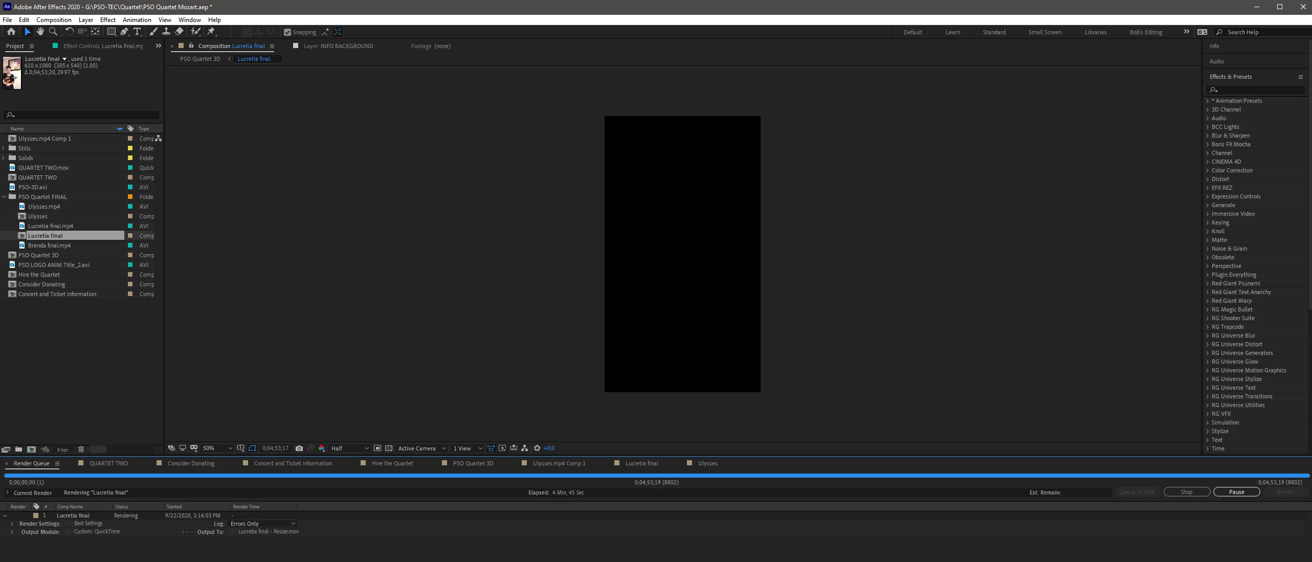Expand the Stills folder

[x=4, y=148]
